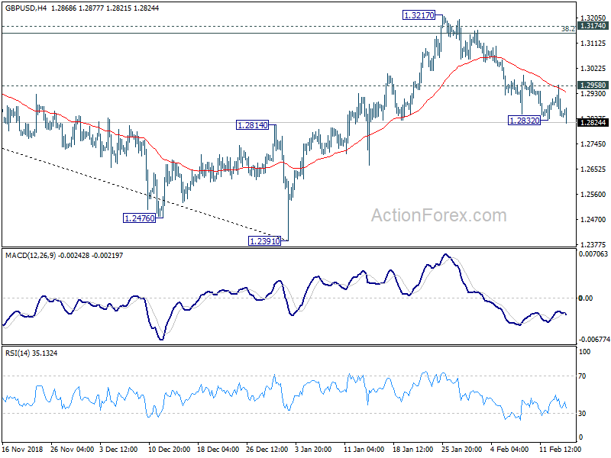Select the 1.24760 low price label

pyautogui.click(x=140, y=218)
